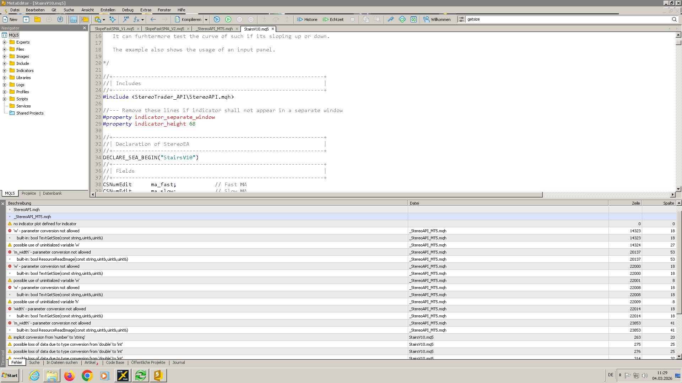Click the search magnifier icon
This screenshot has height=383, width=682.
674,20
